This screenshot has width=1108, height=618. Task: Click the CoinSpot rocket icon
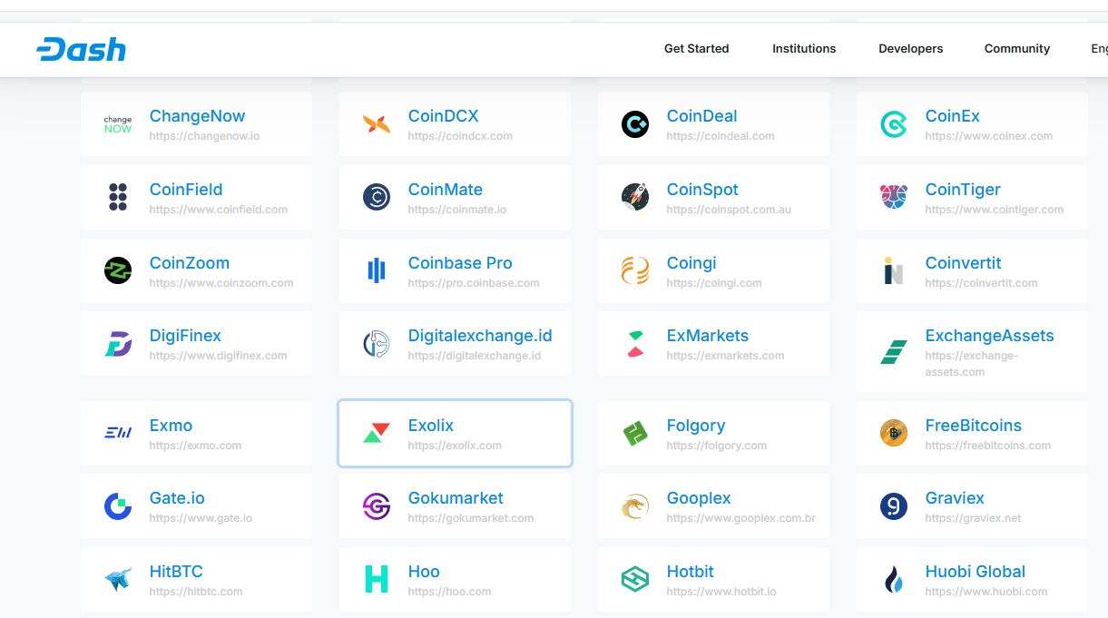[635, 197]
